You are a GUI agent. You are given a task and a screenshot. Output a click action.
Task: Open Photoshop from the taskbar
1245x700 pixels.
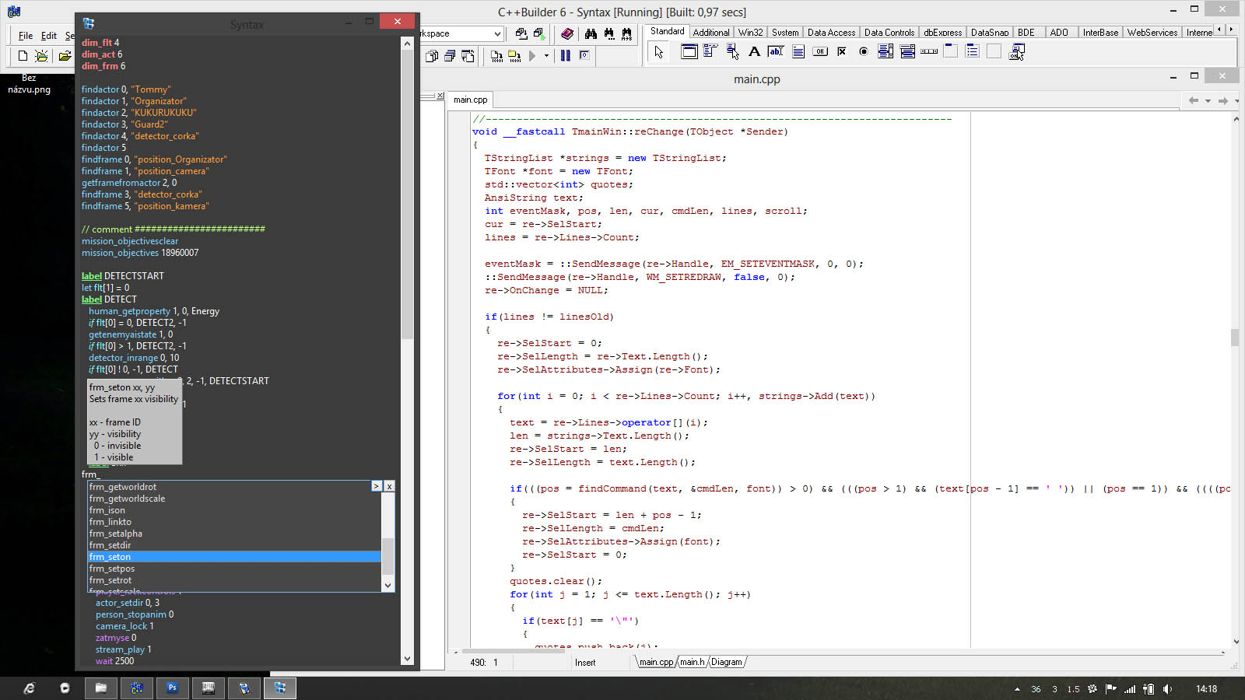click(172, 688)
